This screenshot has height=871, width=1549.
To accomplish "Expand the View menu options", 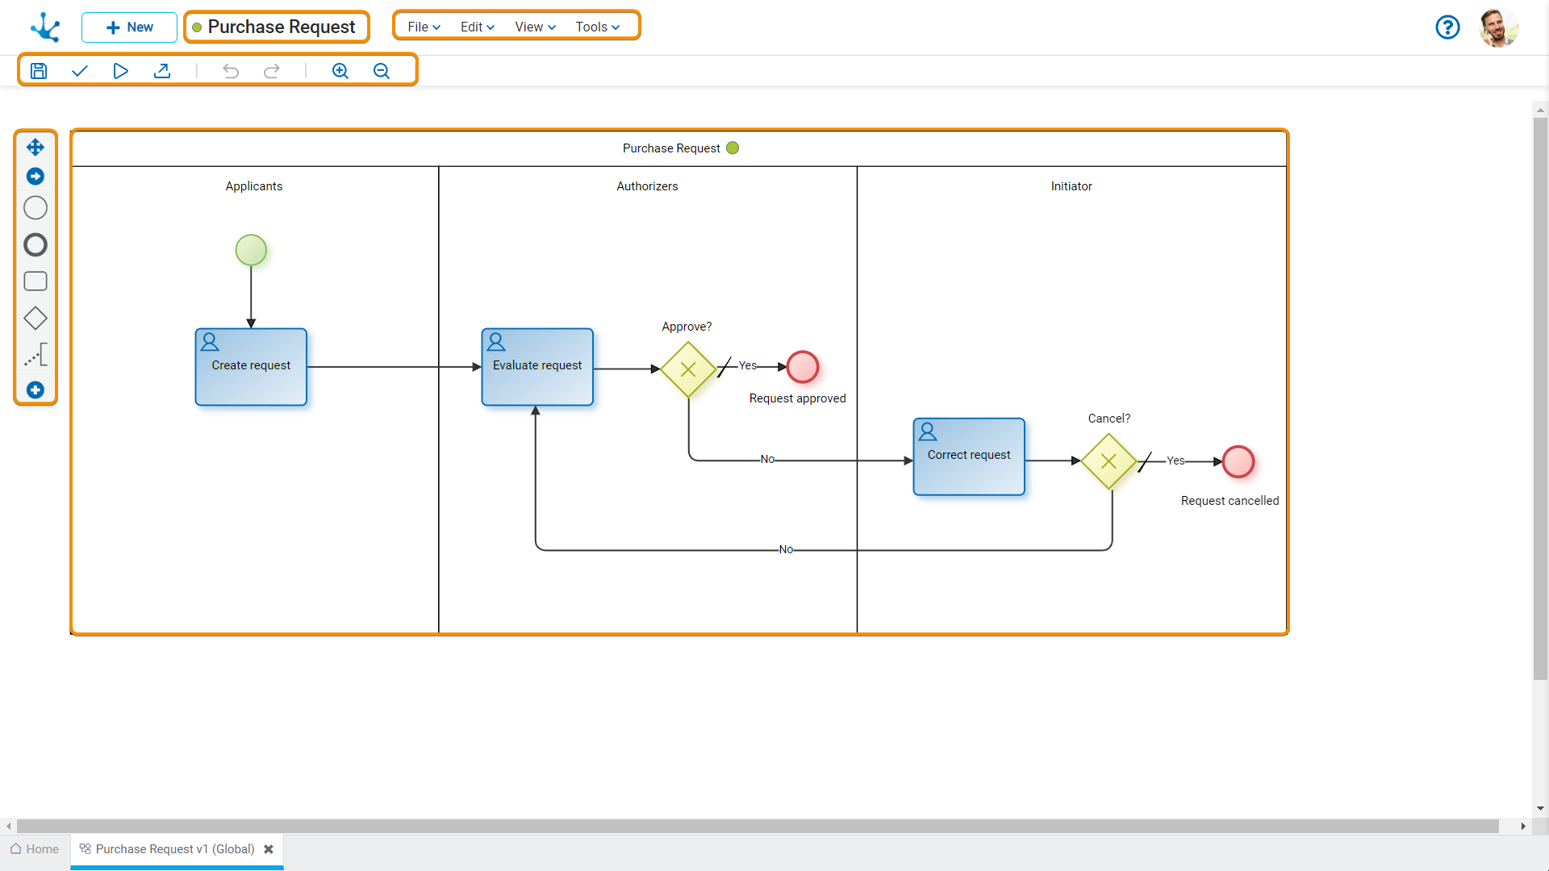I will coord(532,27).
